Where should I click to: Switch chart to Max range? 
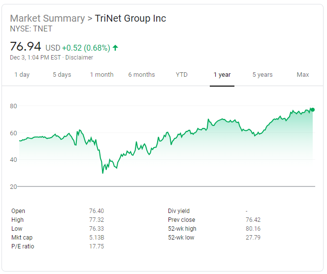coord(303,75)
